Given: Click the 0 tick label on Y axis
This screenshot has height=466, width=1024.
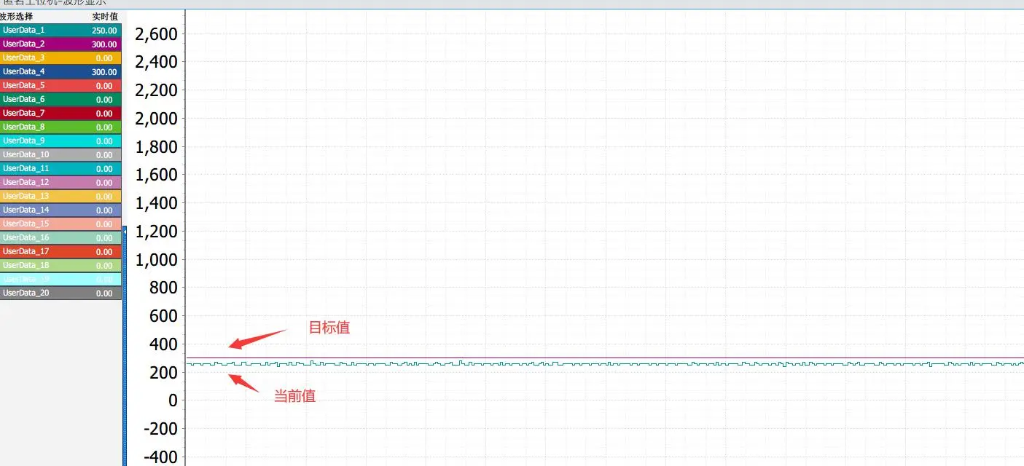Looking at the screenshot, I should [x=173, y=400].
